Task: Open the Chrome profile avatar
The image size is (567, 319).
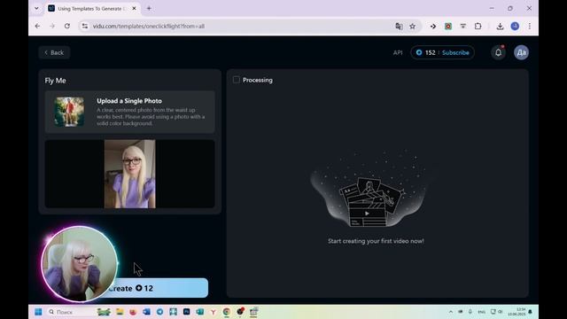Action: coord(515,26)
